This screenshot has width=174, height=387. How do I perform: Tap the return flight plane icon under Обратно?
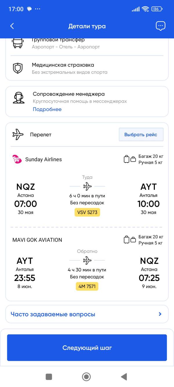tap(87, 260)
